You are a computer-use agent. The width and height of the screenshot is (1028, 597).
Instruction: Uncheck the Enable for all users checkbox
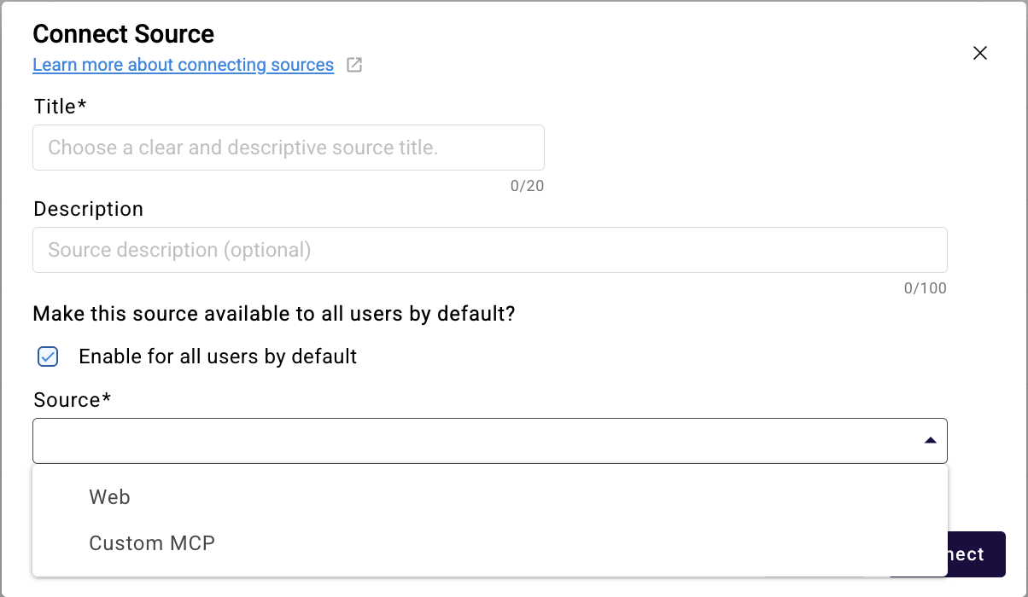tap(48, 356)
